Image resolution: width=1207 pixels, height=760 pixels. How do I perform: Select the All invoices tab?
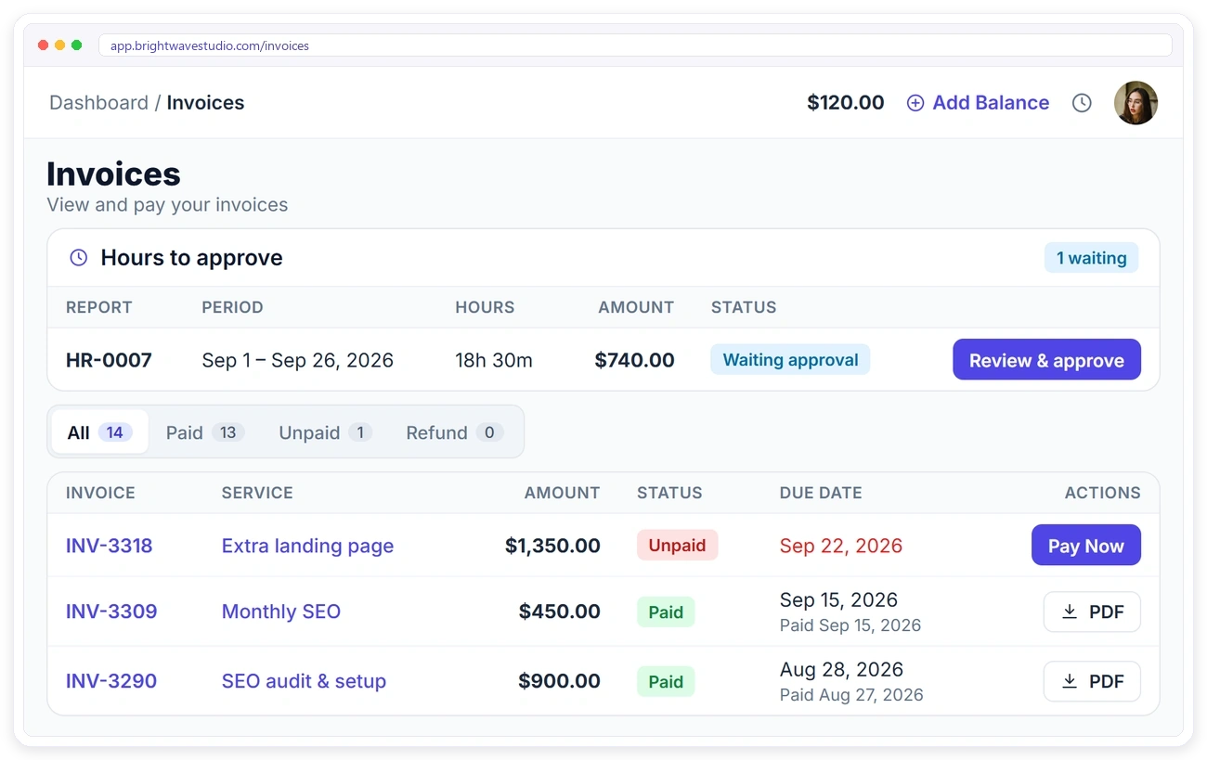click(99, 432)
